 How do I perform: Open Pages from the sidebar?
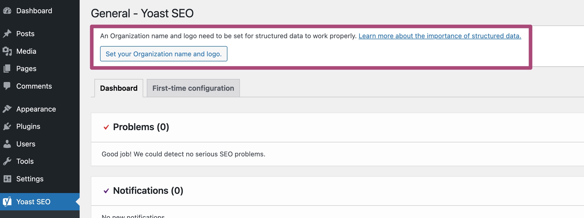tap(40, 69)
